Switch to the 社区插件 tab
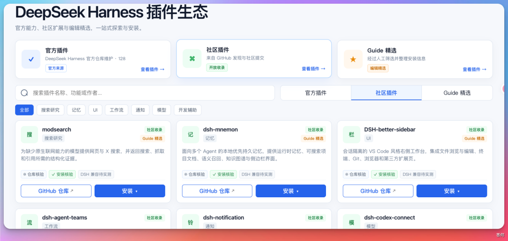The image size is (508, 241). pos(386,93)
